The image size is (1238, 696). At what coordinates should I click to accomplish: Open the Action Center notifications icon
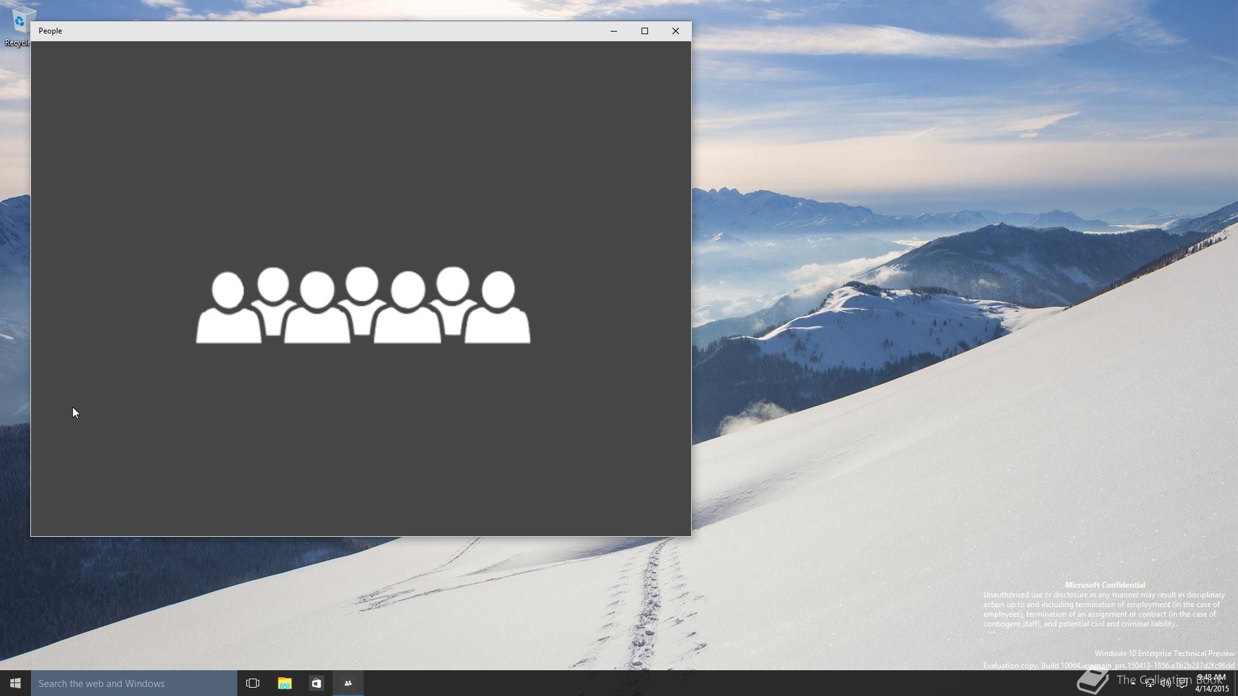[x=1182, y=683]
